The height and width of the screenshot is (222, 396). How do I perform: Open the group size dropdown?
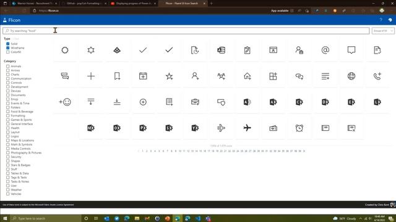[383, 31]
